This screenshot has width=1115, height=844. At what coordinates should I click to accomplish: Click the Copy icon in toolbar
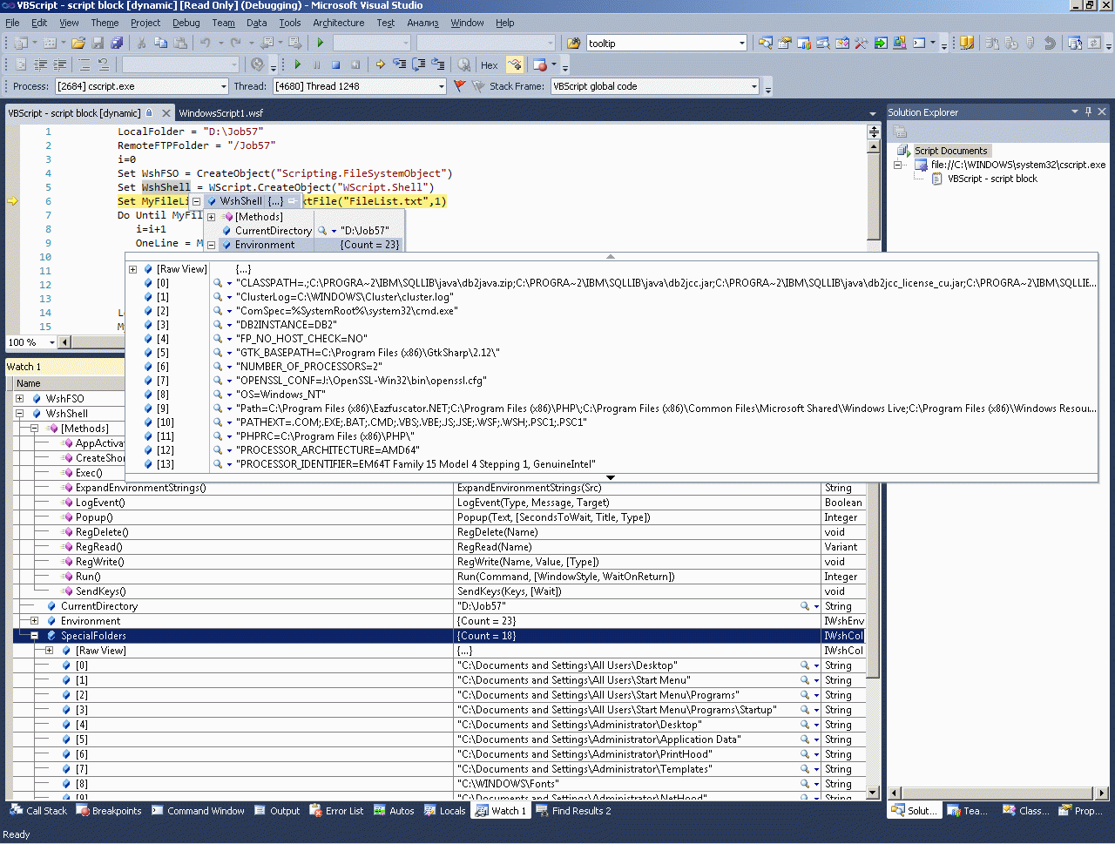(x=161, y=43)
